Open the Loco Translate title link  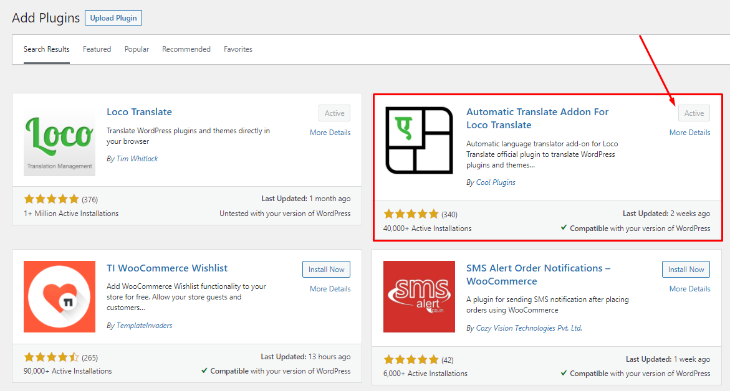(x=139, y=112)
